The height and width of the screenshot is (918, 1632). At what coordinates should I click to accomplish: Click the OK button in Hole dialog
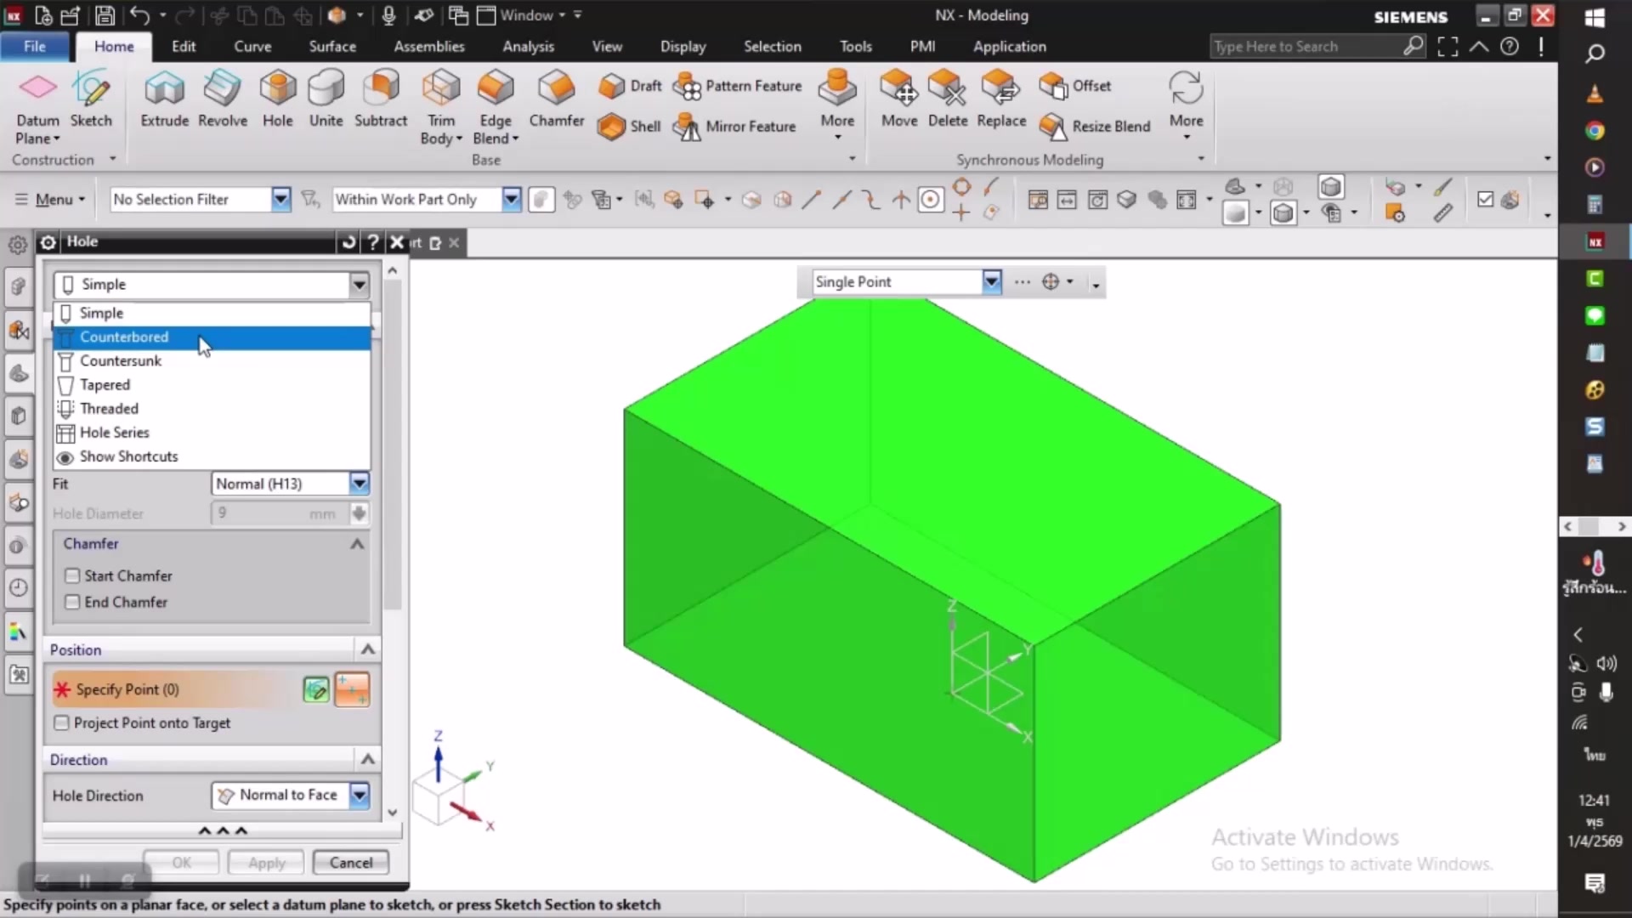(181, 863)
